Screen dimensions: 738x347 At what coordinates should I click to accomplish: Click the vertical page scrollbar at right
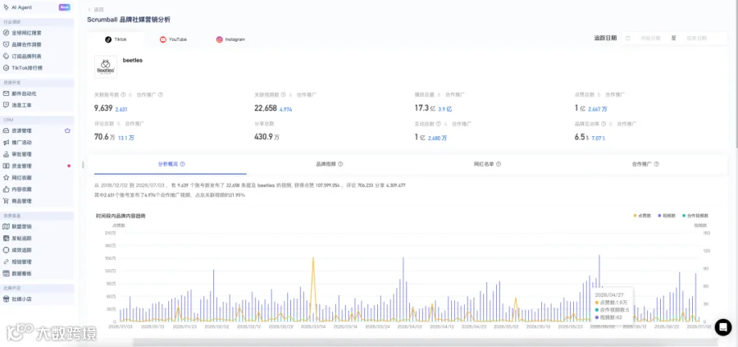pos(736,75)
